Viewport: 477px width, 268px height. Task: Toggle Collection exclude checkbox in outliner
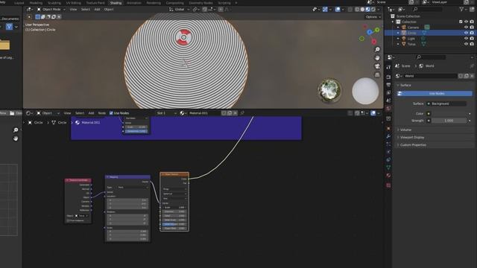pyautogui.click(x=461, y=22)
